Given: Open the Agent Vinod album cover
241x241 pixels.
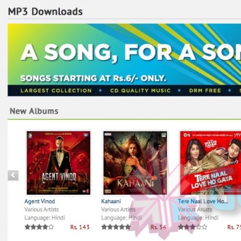Looking at the screenshot, I should tap(59, 163).
